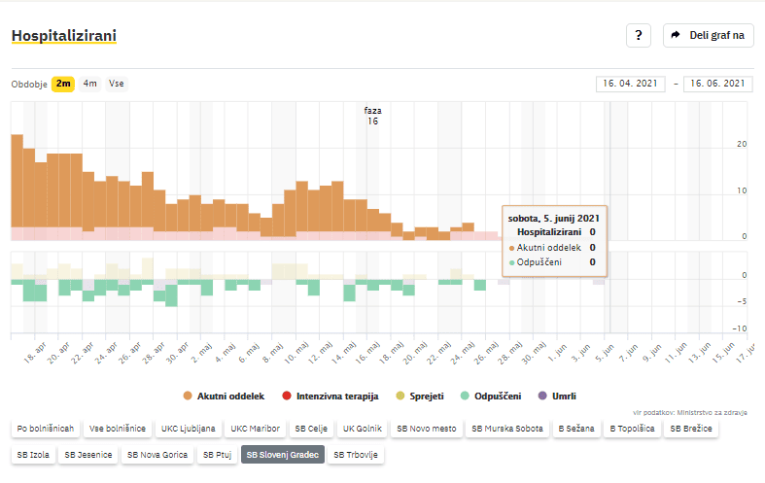
Task: Choose the SB Trbovlje hospital
Action: pos(356,454)
